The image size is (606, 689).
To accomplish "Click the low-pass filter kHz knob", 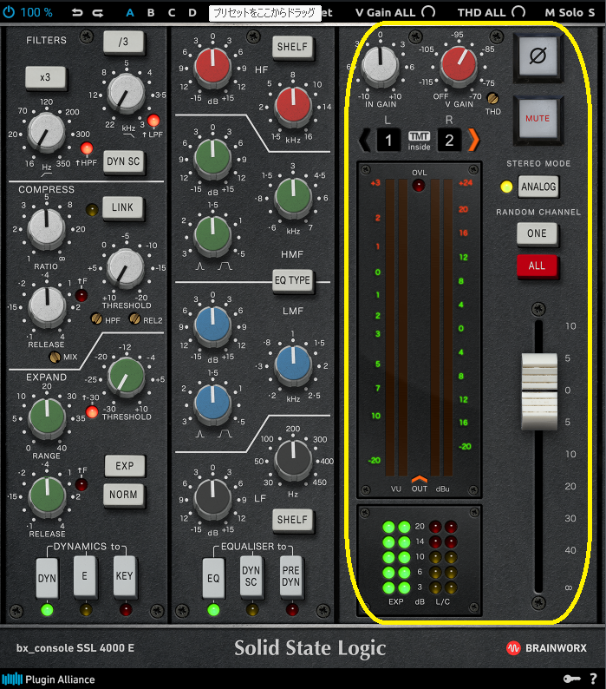I will tap(126, 93).
